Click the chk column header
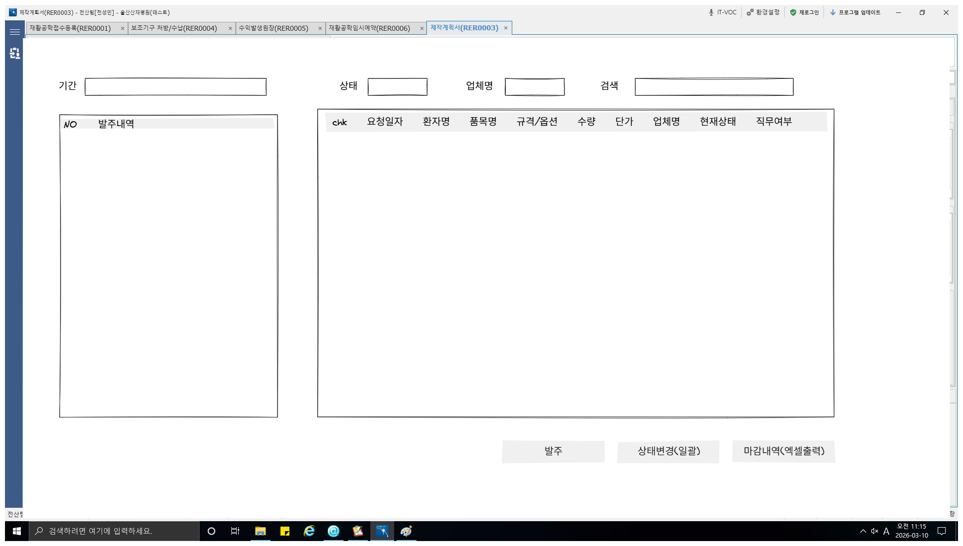The width and height of the screenshot is (963, 546). (340, 122)
